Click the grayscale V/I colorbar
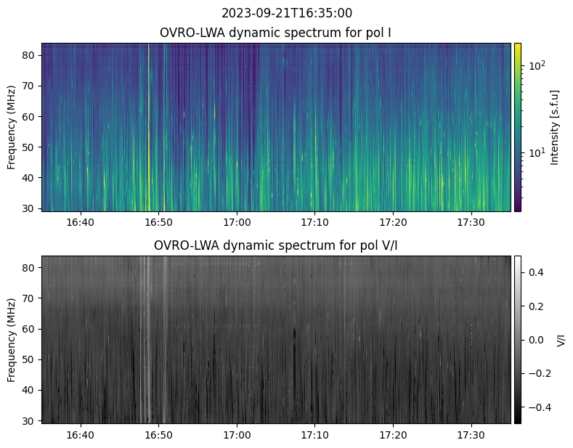 point(518,339)
